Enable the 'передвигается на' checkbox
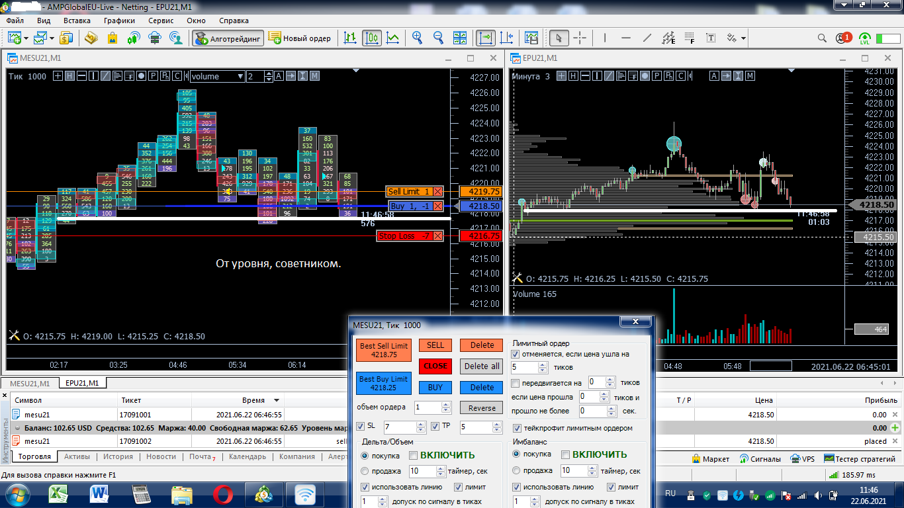904x508 pixels. [516, 383]
